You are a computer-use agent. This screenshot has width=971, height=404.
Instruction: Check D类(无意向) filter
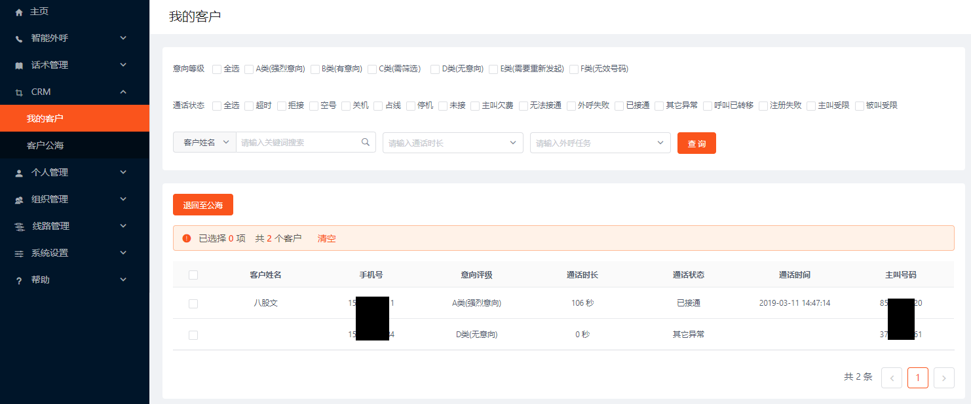(435, 69)
